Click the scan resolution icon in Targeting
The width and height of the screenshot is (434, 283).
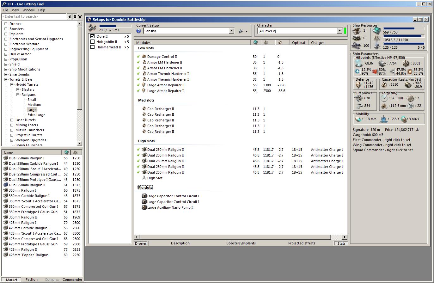pyautogui.click(x=384, y=106)
